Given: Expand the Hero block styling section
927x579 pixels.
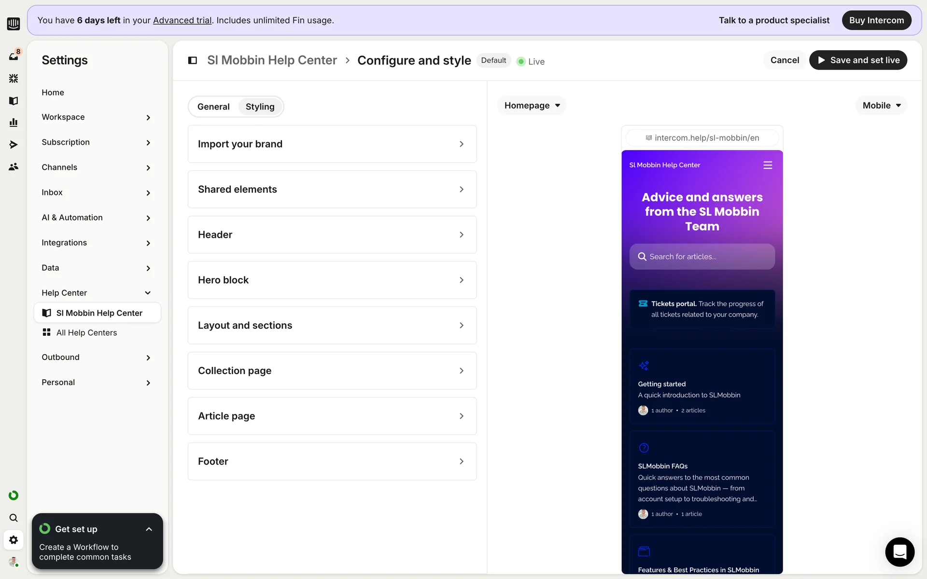Looking at the screenshot, I should pos(332,280).
